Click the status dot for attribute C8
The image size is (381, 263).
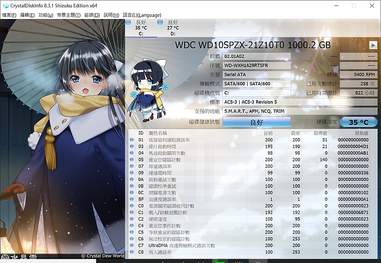pos(132,252)
